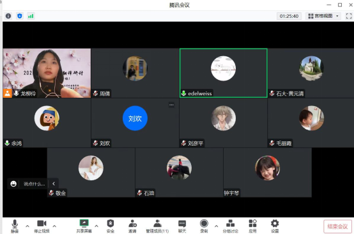Open more options on 刘欢 tile
Image resolution: width=354 pixels, height=234 pixels.
point(172,105)
